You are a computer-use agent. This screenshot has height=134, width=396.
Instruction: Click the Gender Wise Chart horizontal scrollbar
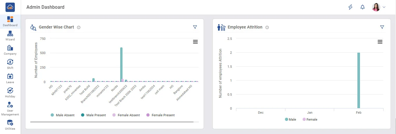click(112, 122)
